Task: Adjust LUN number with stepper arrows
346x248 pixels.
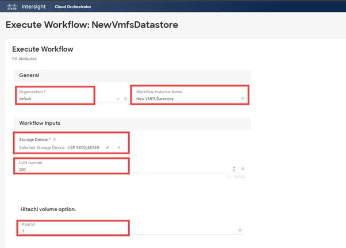Action: click(x=234, y=169)
